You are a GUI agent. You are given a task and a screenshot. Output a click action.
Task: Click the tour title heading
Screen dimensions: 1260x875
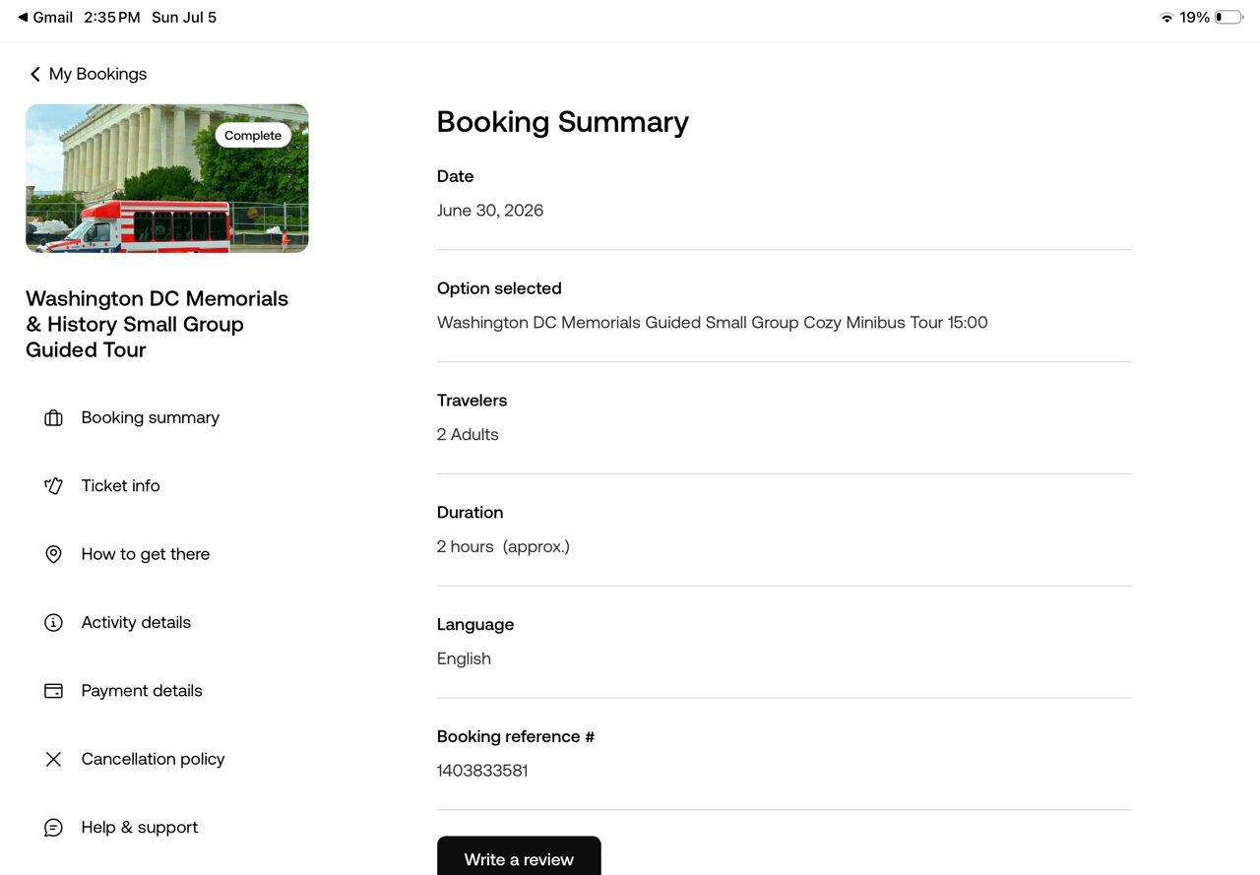coord(157,324)
